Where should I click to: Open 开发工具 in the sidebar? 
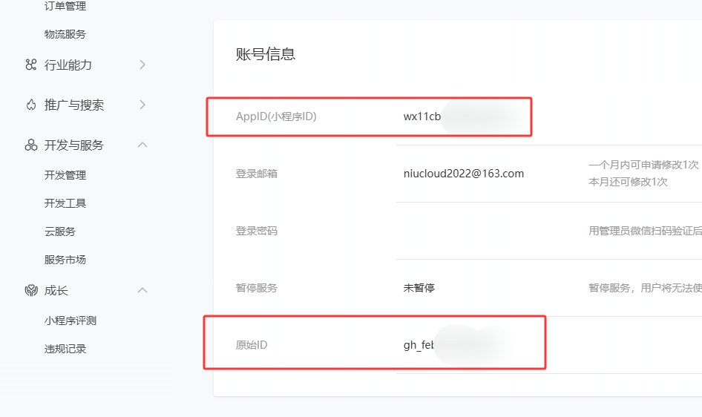click(x=65, y=203)
